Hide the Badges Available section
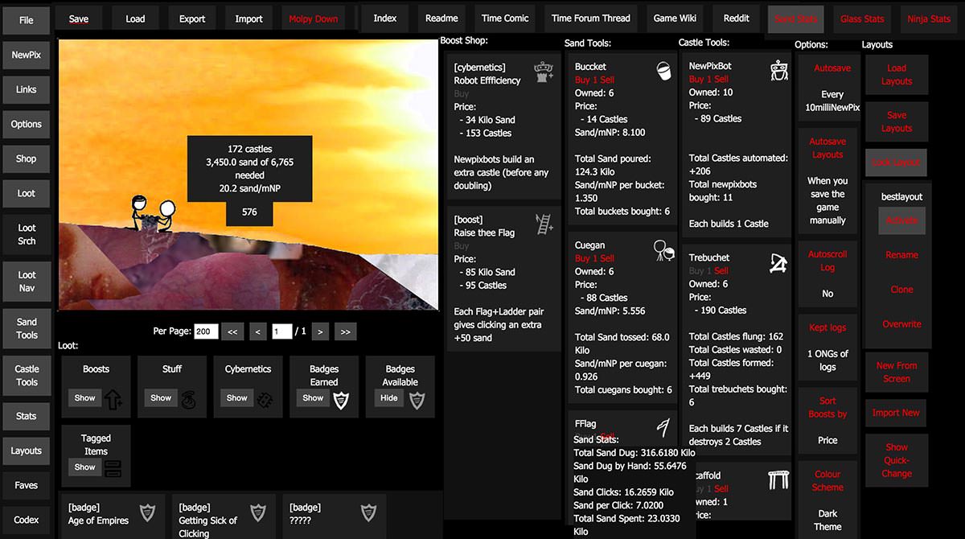 point(389,397)
